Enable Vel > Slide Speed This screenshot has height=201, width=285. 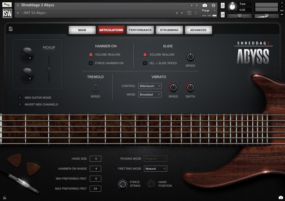pyautogui.click(x=145, y=63)
